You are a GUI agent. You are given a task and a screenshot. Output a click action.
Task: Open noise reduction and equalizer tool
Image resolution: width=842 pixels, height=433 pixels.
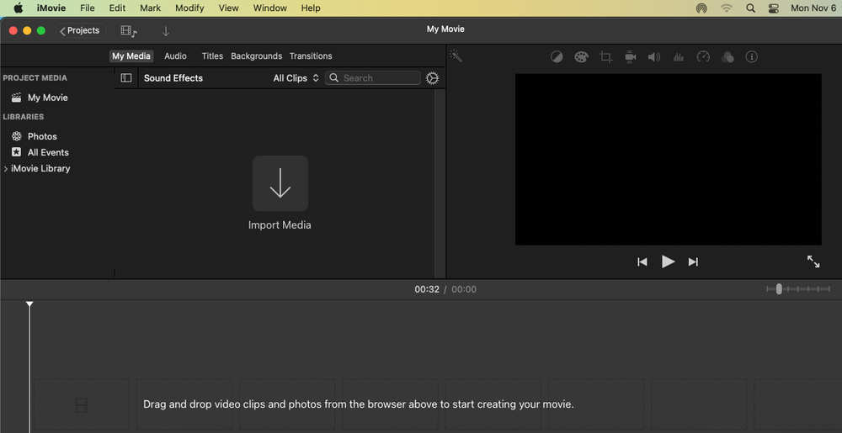pyautogui.click(x=679, y=57)
